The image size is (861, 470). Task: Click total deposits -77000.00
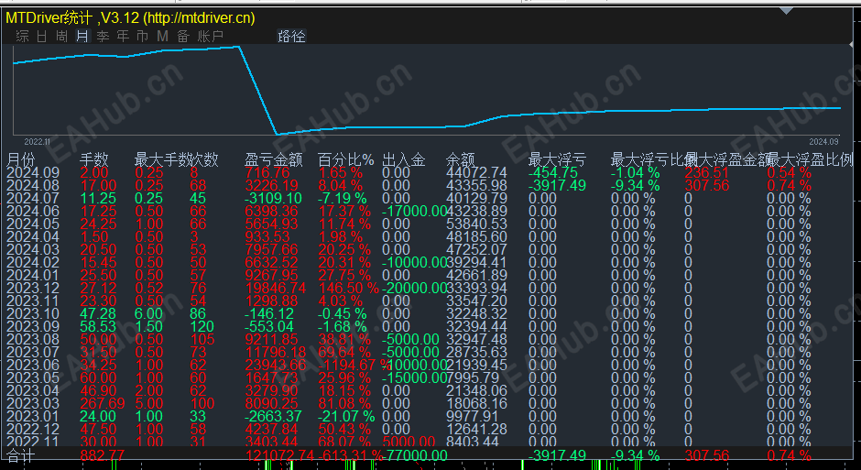[x=415, y=455]
